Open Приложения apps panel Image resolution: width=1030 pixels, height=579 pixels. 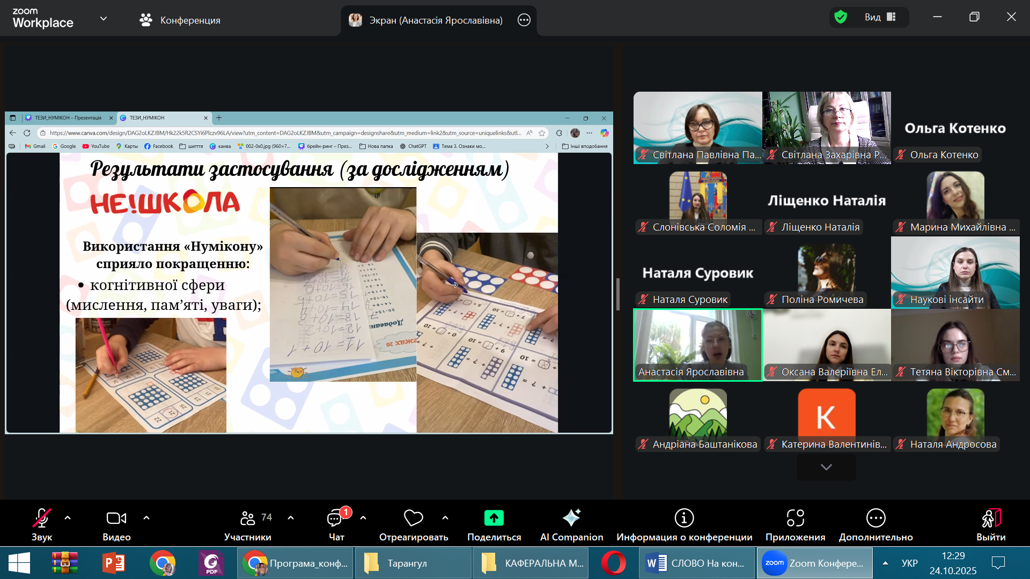pyautogui.click(x=795, y=525)
